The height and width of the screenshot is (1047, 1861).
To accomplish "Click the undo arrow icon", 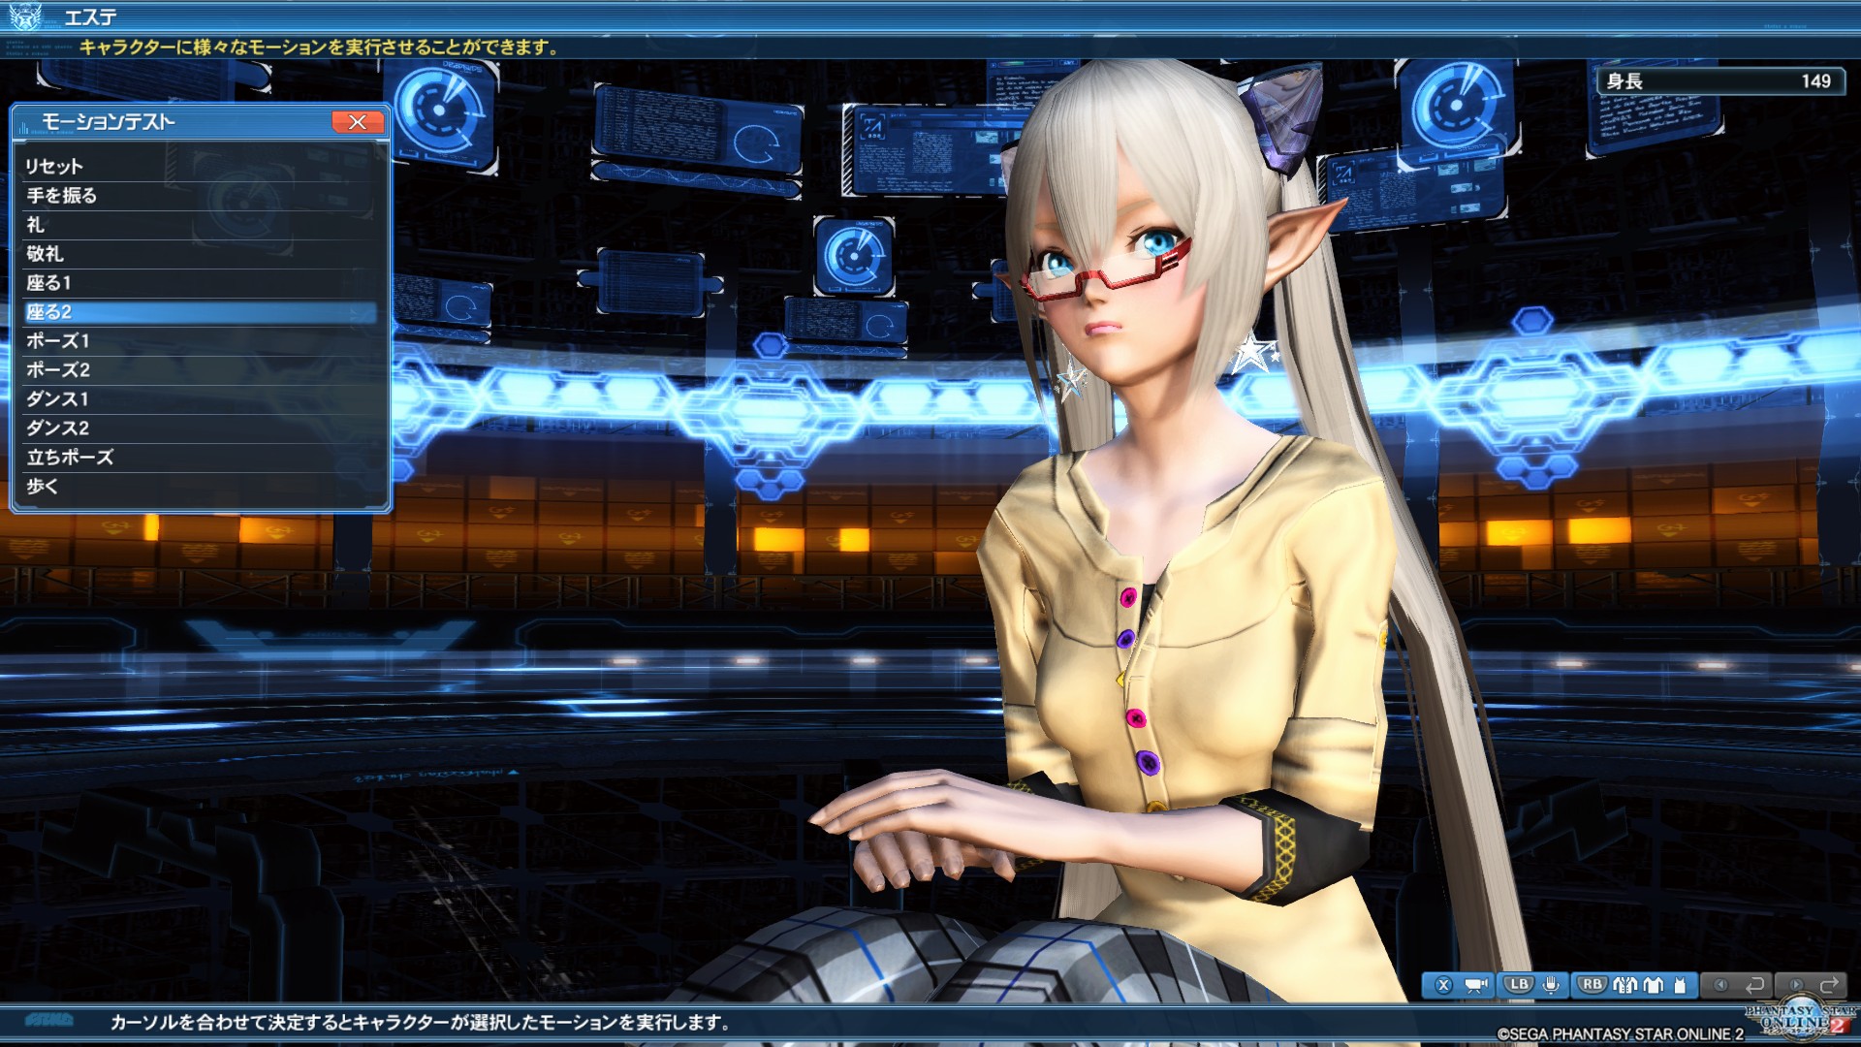I will click(1754, 985).
